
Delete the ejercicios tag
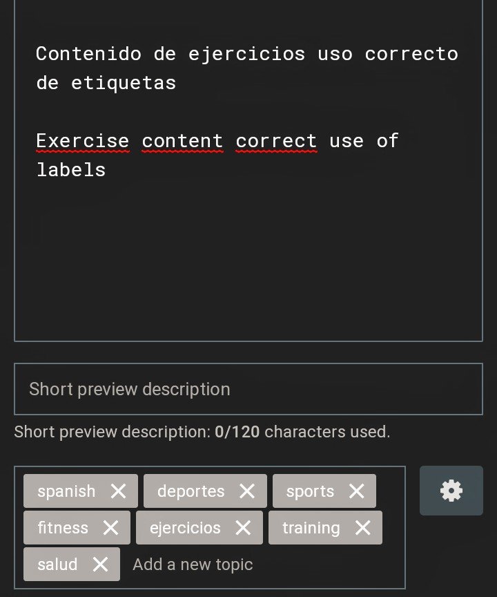coord(243,528)
